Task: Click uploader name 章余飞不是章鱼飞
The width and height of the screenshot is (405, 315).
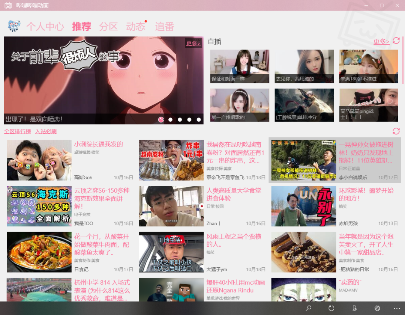Action: [x=225, y=178]
